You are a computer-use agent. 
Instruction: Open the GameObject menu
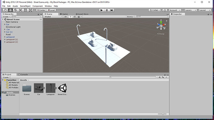point(25,6)
